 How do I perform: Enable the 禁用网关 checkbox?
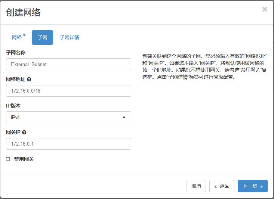pyautogui.click(x=8, y=159)
